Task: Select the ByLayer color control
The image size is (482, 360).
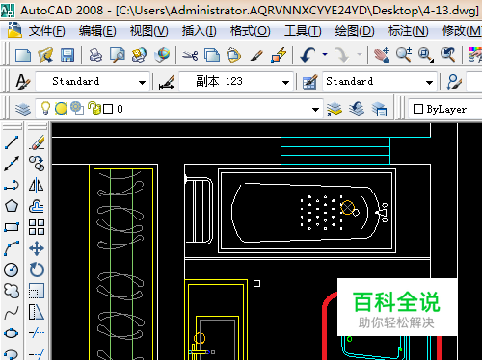Action: point(444,109)
